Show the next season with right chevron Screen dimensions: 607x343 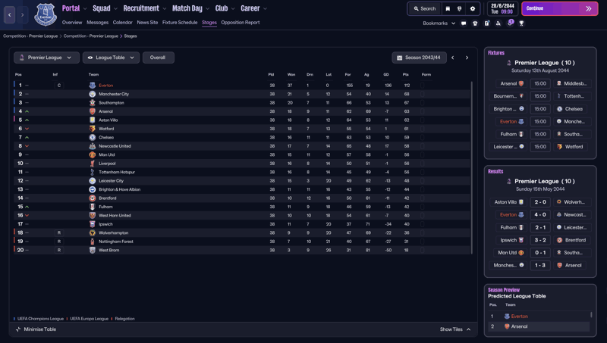point(467,58)
